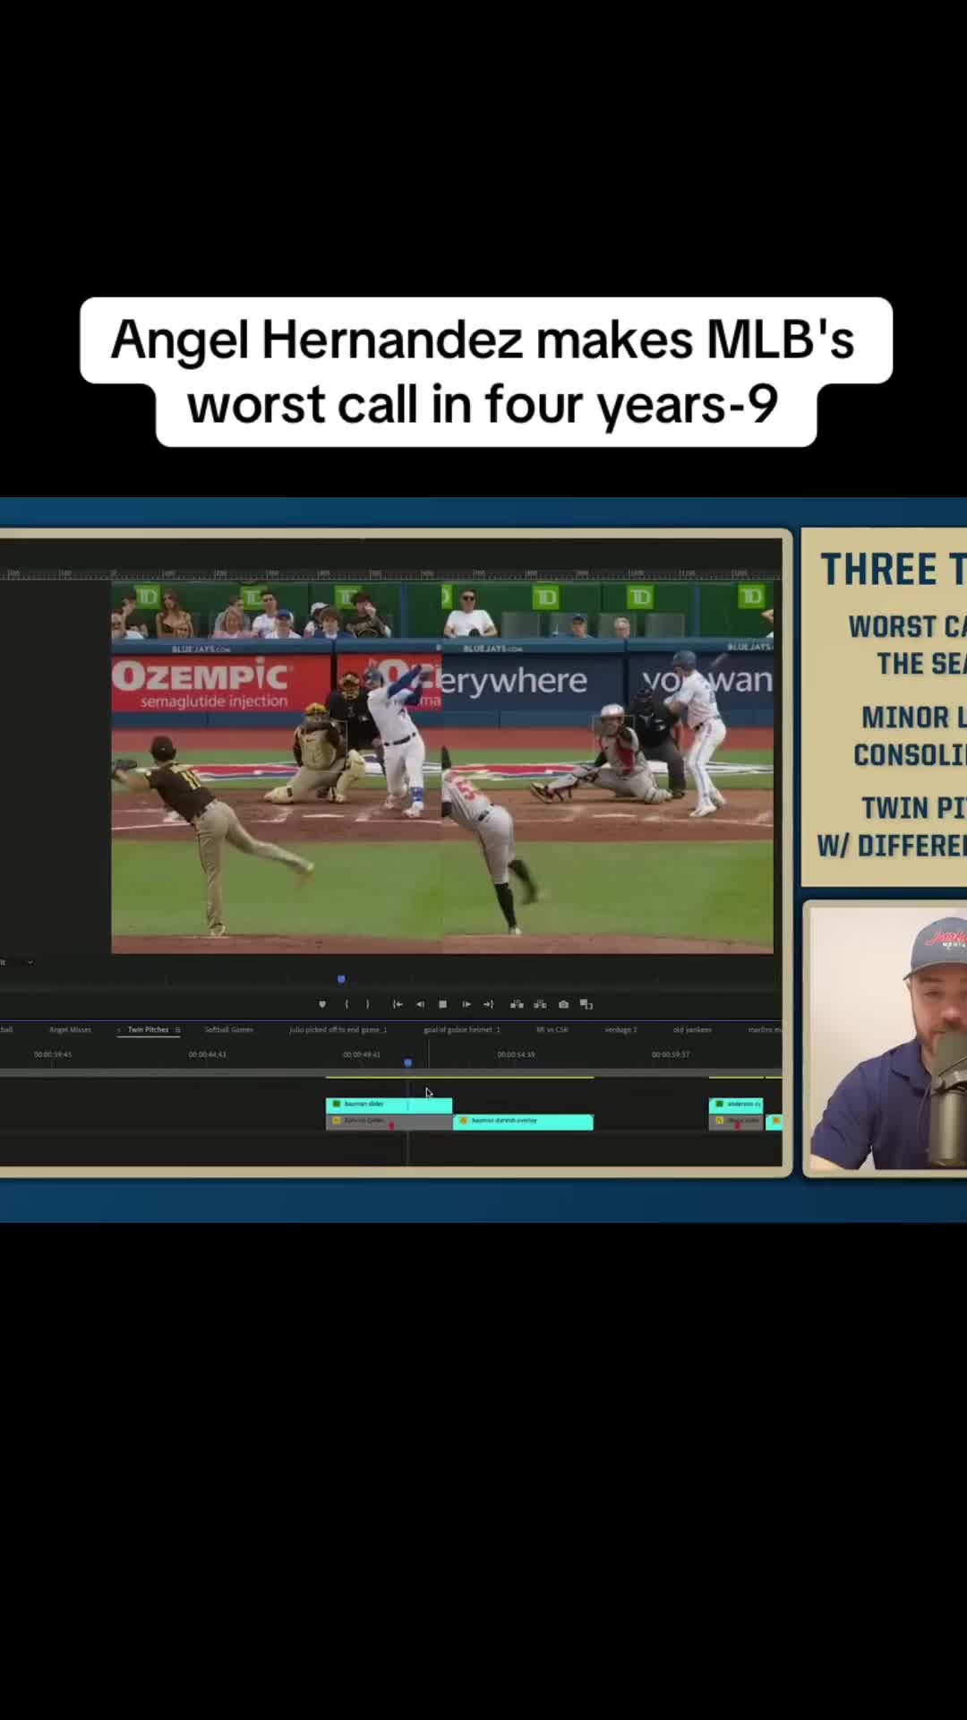Select the anderson clip on the upper track
This screenshot has width=967, height=1720.
point(736,1105)
